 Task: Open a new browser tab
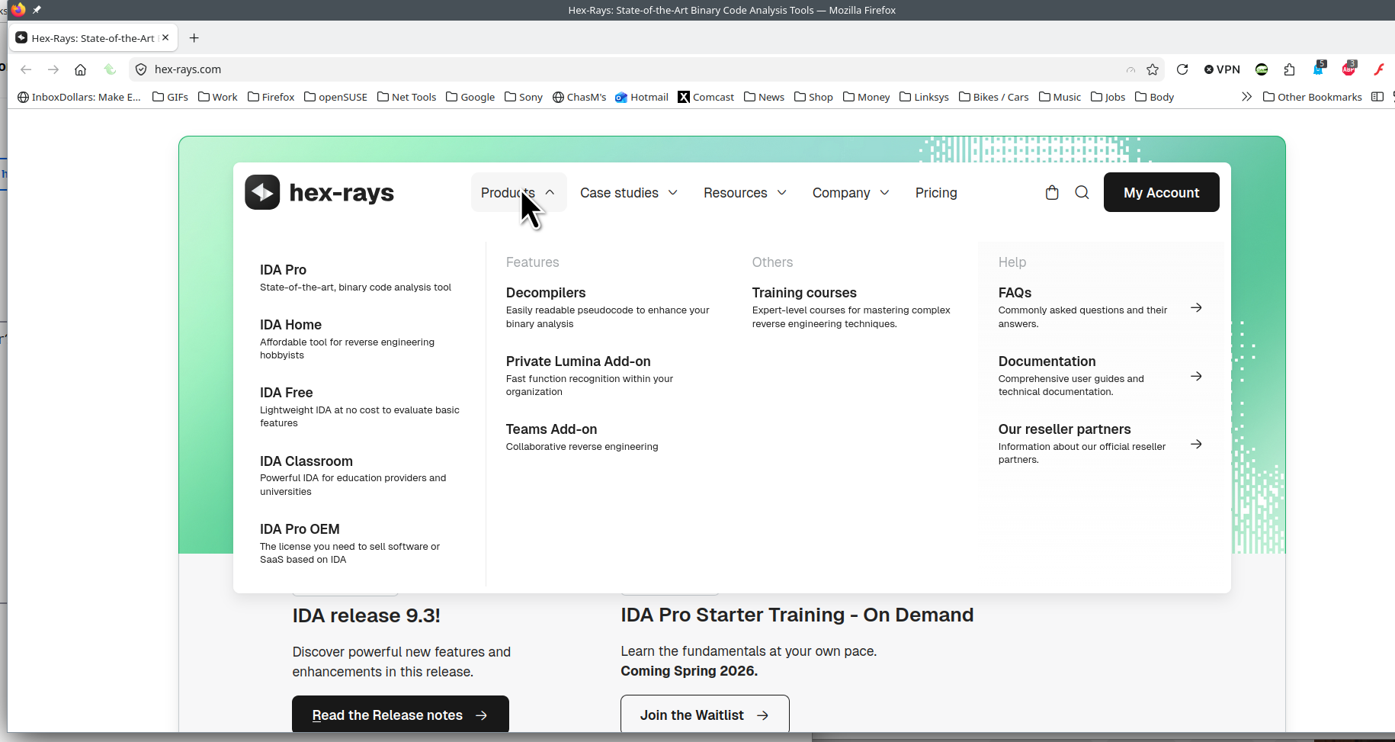click(194, 37)
